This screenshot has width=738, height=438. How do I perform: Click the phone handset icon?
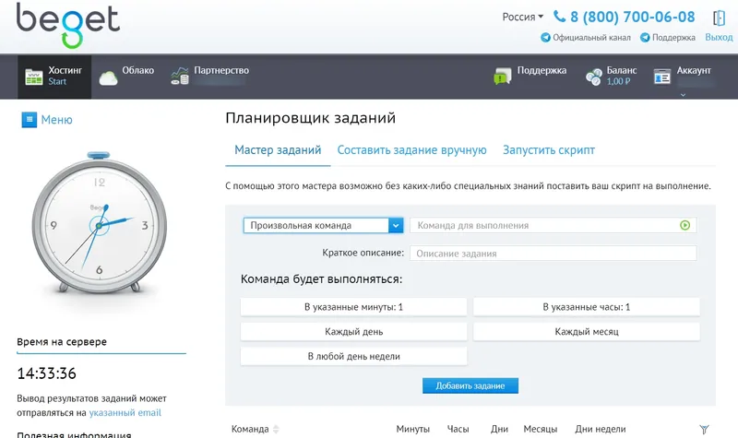[559, 17]
